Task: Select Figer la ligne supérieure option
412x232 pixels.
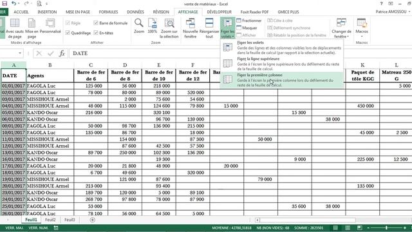Action: [x=282, y=64]
